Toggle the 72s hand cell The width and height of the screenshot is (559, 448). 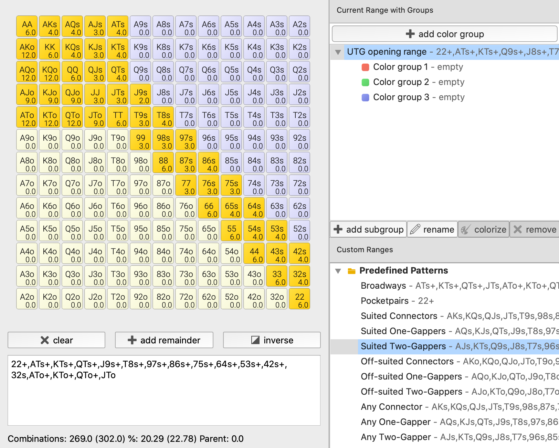(299, 185)
